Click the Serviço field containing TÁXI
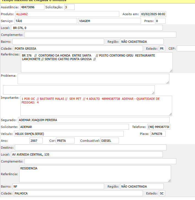 pos(46,21)
